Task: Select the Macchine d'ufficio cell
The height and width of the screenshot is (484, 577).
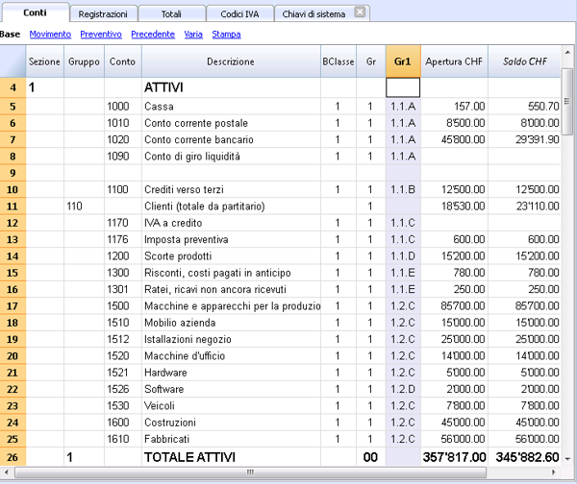Action: [231, 355]
